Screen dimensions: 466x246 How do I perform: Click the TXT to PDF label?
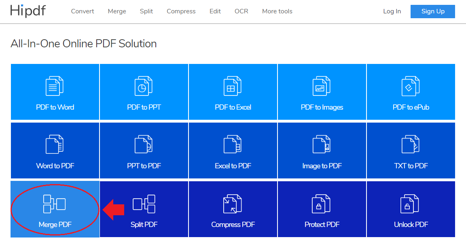point(411,166)
